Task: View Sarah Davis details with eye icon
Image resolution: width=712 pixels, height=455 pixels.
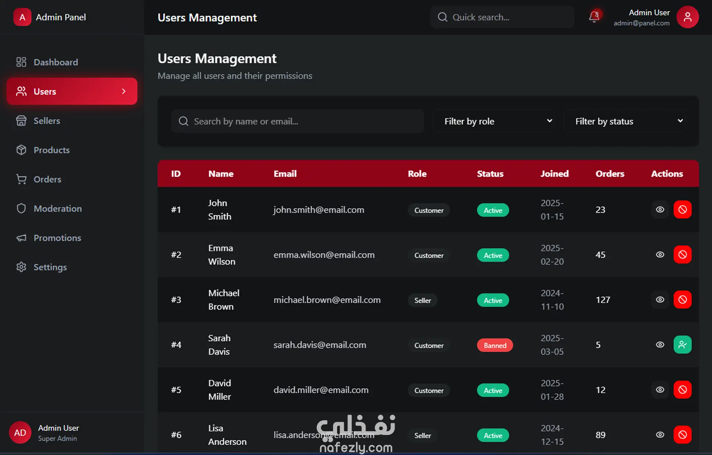Action: pyautogui.click(x=660, y=345)
